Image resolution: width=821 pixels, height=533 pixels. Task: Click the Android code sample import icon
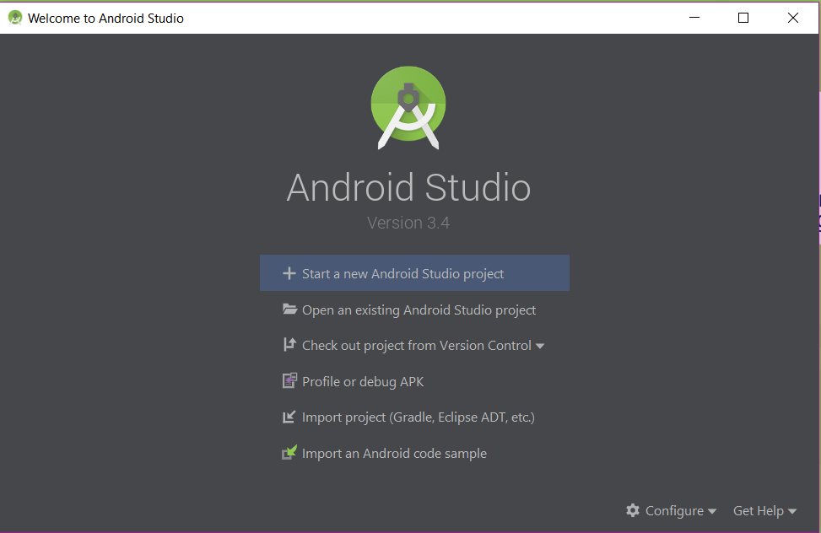pos(289,452)
